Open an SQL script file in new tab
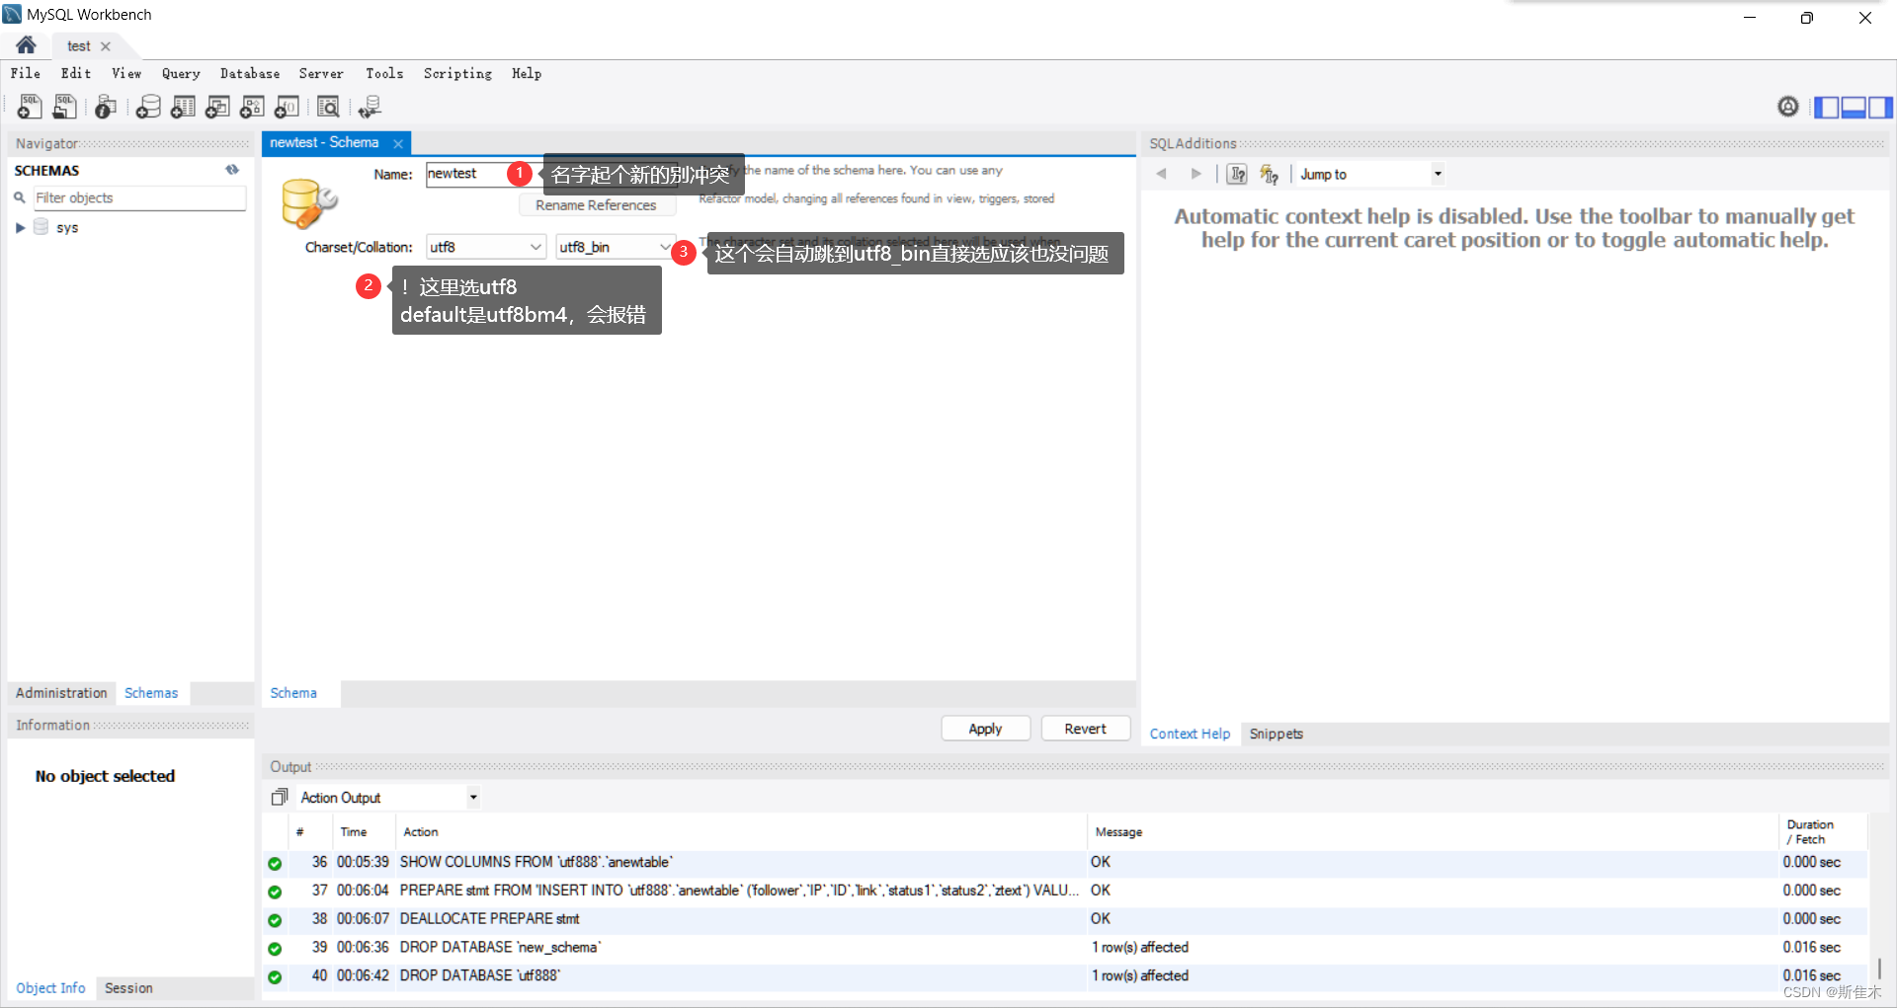 pos(64,107)
